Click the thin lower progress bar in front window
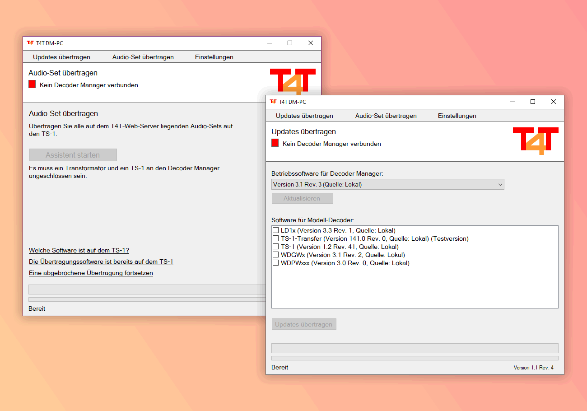This screenshot has height=411, width=587. tap(415, 358)
